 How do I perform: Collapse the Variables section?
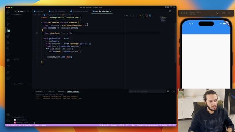(x=17, y=15)
